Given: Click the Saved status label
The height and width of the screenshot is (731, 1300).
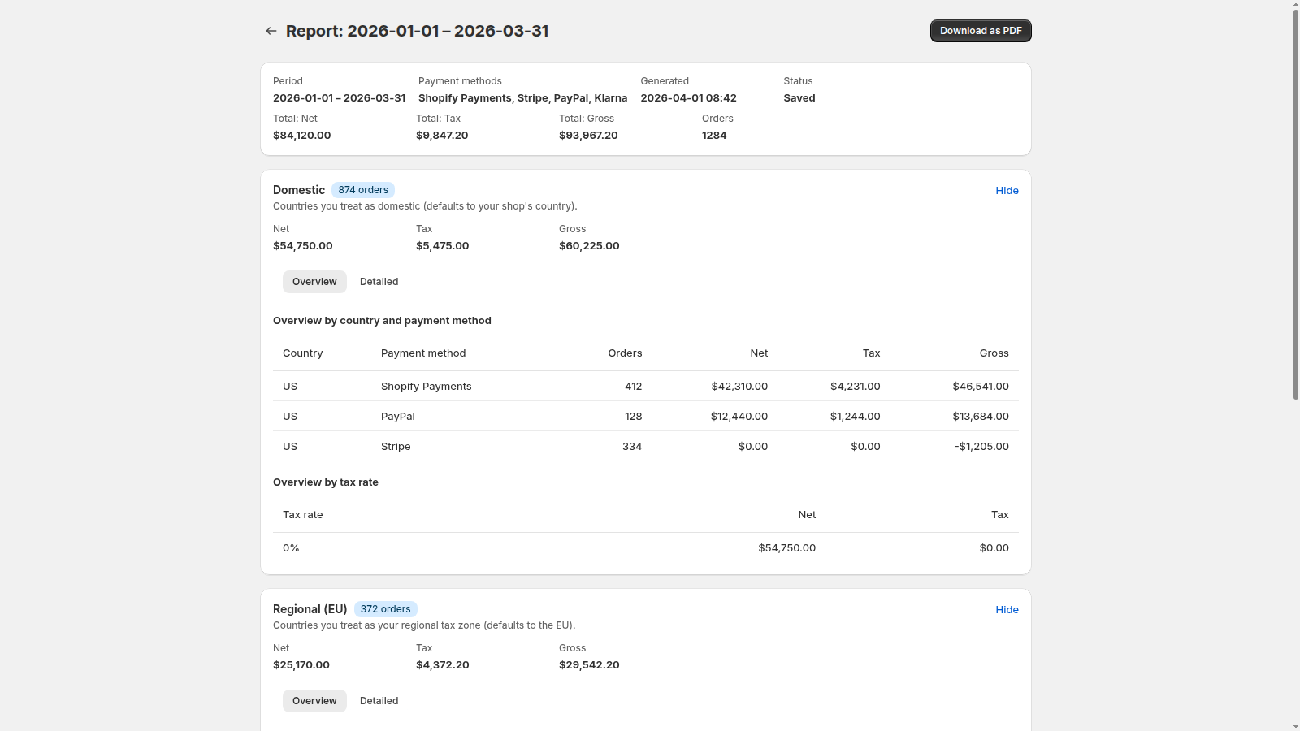Looking at the screenshot, I should click(x=799, y=97).
